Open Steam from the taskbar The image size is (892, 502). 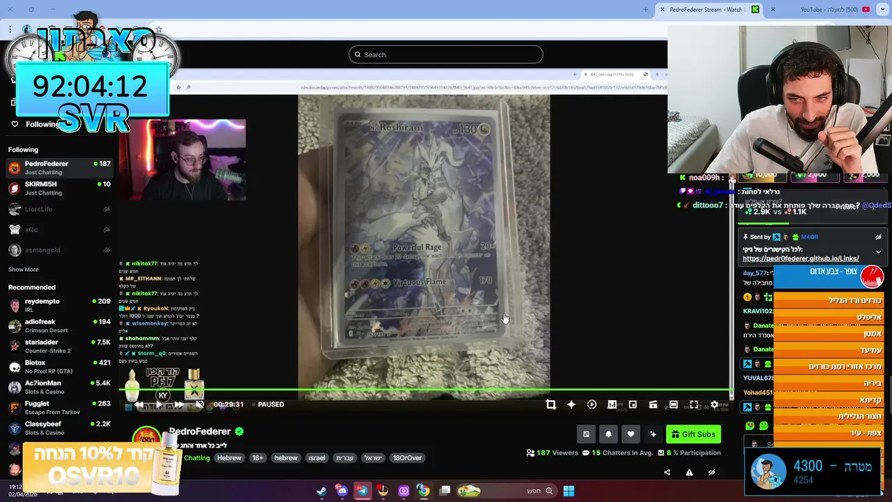(321, 491)
